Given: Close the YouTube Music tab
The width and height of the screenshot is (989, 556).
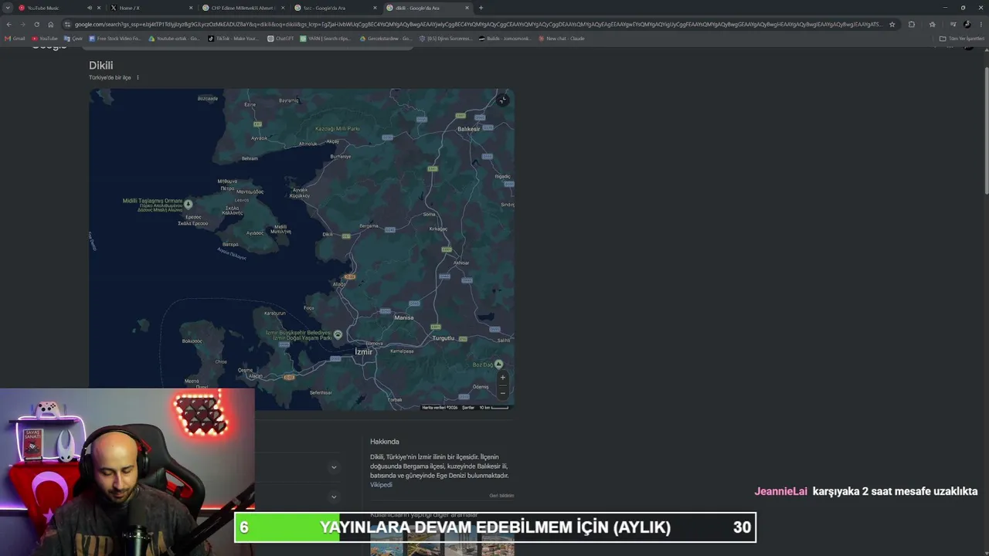Looking at the screenshot, I should (x=99, y=8).
